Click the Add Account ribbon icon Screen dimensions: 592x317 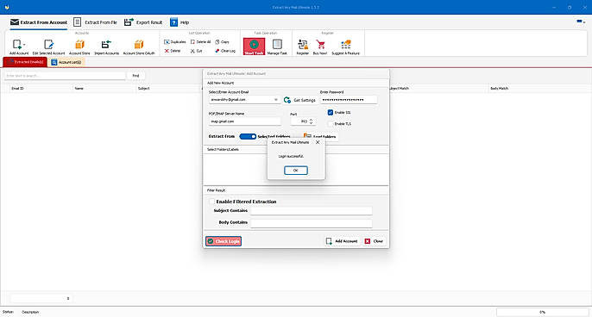17,47
